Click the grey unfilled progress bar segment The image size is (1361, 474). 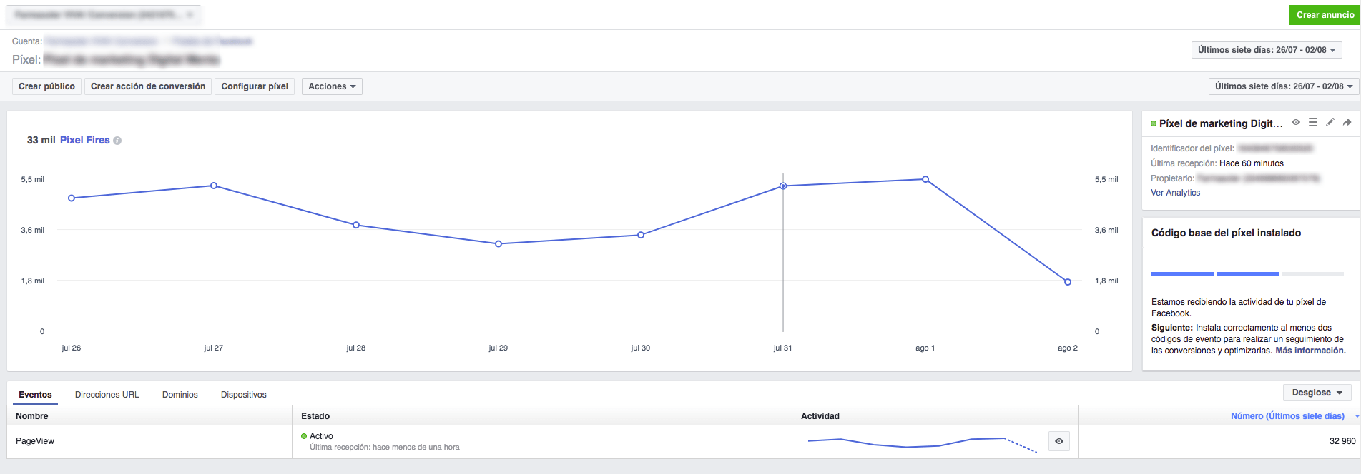tap(1312, 274)
